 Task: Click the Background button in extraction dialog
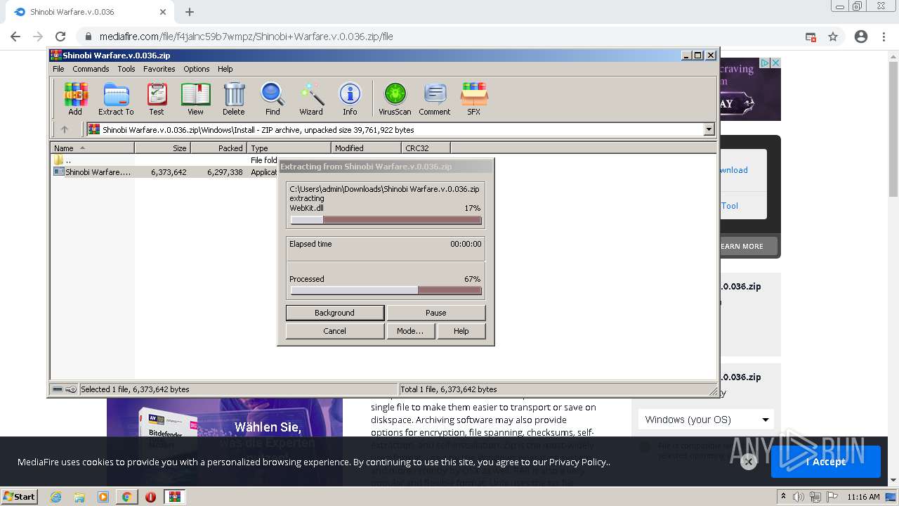click(x=334, y=313)
